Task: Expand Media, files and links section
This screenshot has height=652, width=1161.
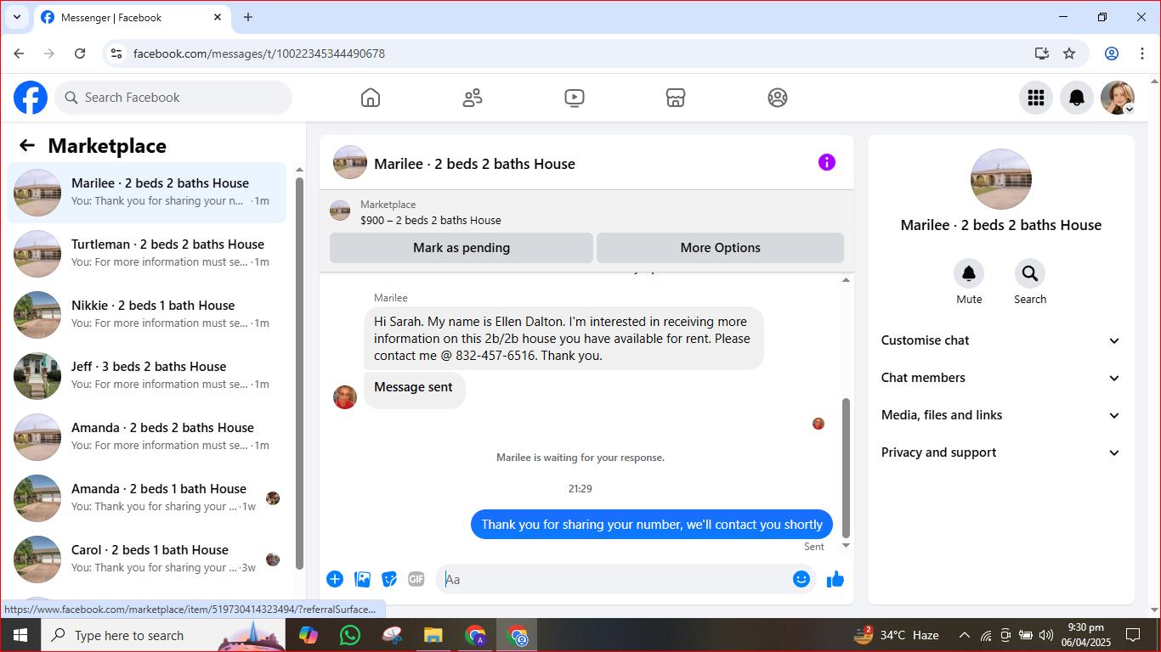Action: coord(1001,415)
